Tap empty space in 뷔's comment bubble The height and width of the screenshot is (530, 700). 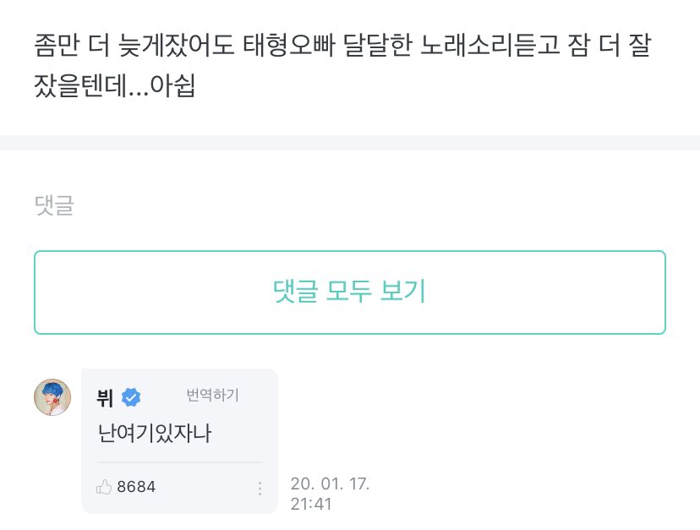tap(243, 433)
